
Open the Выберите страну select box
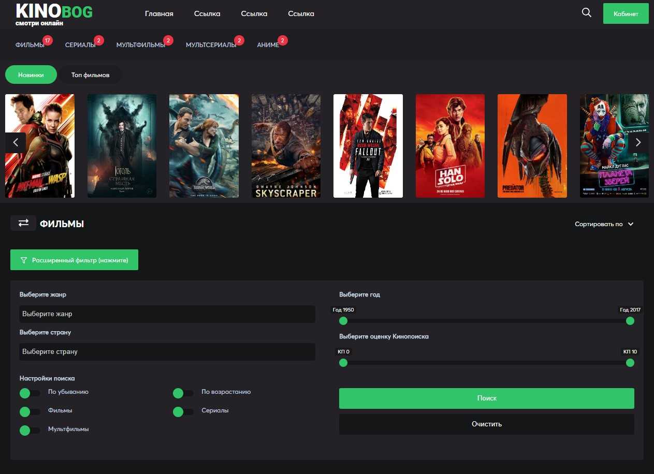tap(167, 352)
